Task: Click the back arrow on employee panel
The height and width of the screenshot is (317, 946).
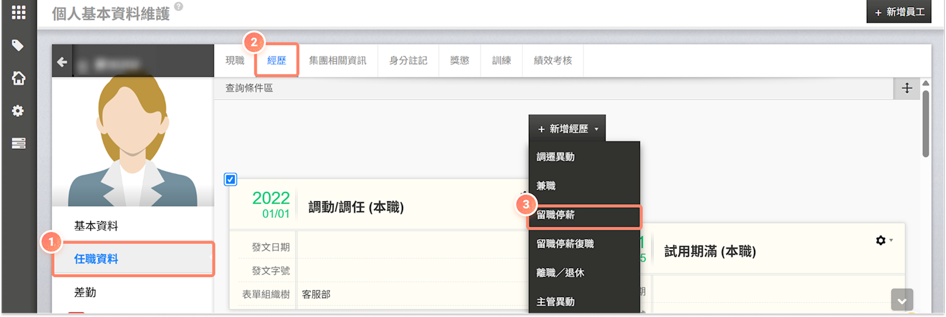Action: coord(62,62)
